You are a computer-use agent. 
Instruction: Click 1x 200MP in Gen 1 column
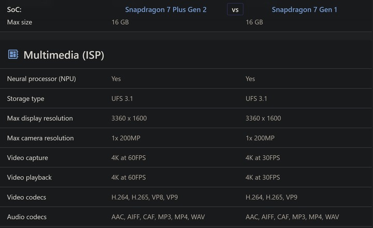260,138
